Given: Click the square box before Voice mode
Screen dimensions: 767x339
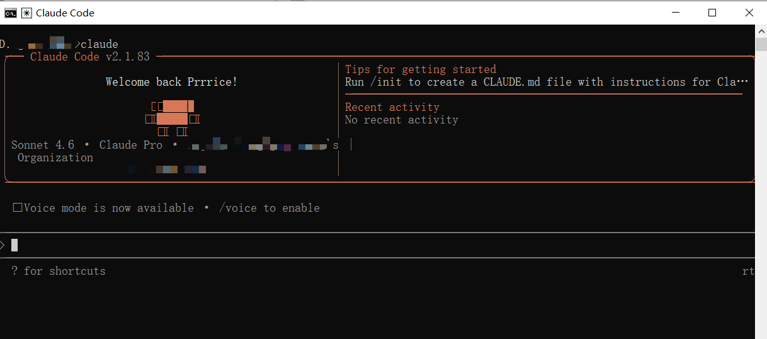Looking at the screenshot, I should point(17,207).
